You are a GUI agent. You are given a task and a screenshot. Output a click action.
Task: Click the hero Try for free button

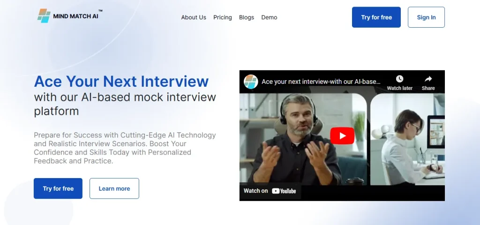point(58,188)
